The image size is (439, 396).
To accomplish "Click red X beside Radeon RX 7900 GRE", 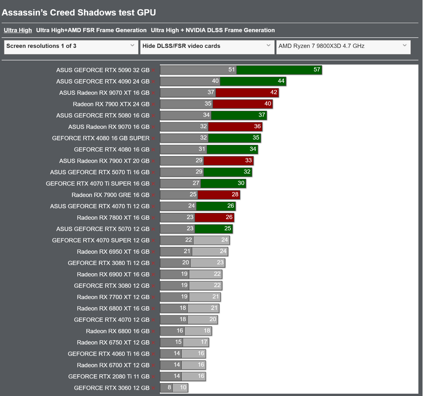I will [x=154, y=195].
